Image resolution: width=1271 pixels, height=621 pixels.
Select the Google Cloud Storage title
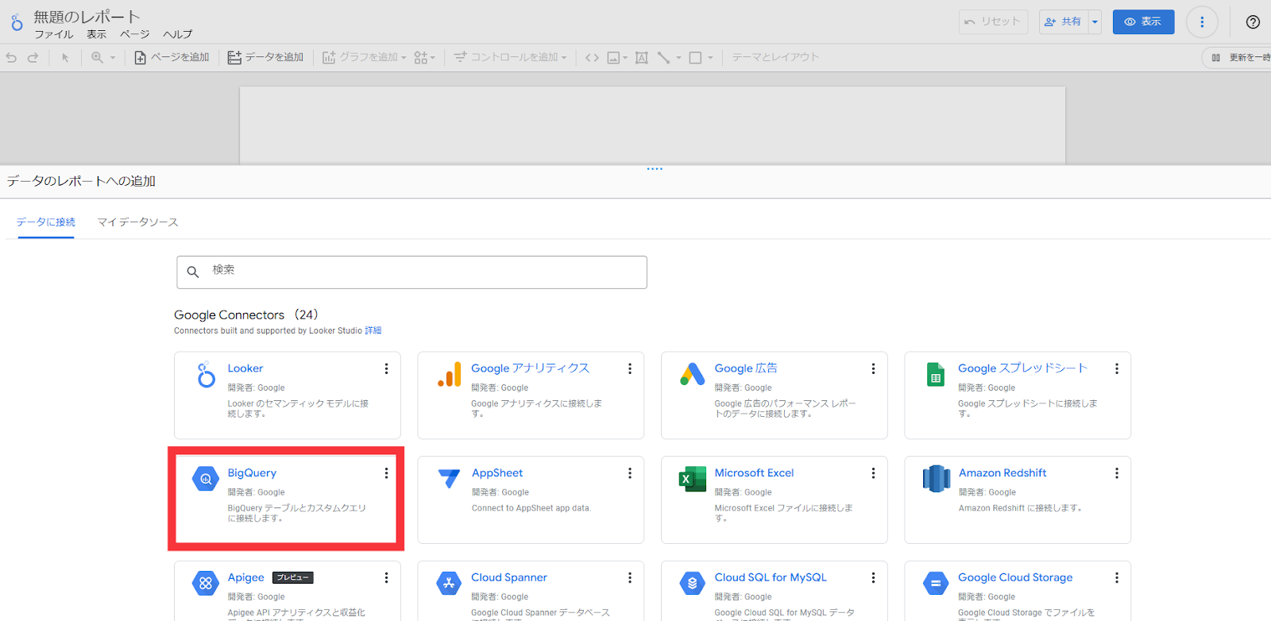[1015, 578]
